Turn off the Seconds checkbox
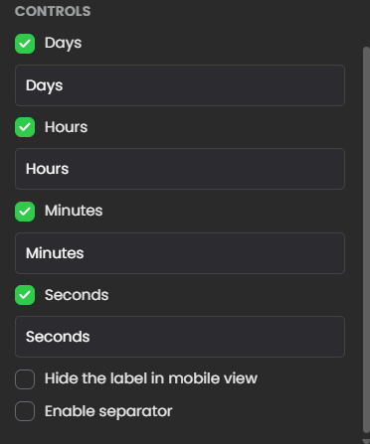 [25, 295]
